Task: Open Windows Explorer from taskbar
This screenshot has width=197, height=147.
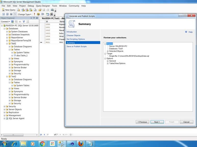Action: [x=23, y=144]
